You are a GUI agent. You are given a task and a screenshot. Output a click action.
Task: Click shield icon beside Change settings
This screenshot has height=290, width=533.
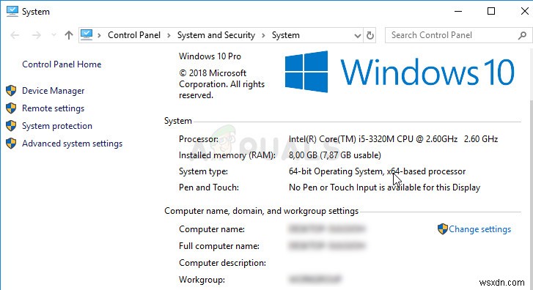coord(443,229)
